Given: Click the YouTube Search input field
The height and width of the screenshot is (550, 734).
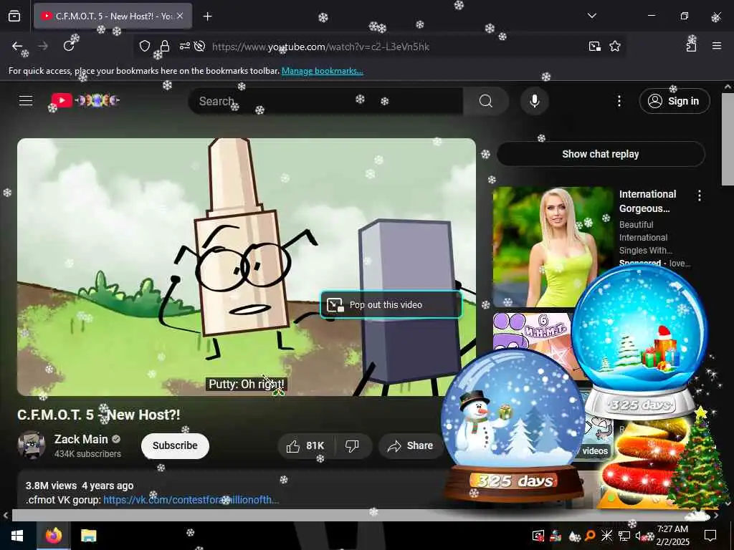Looking at the screenshot, I should pyautogui.click(x=326, y=101).
